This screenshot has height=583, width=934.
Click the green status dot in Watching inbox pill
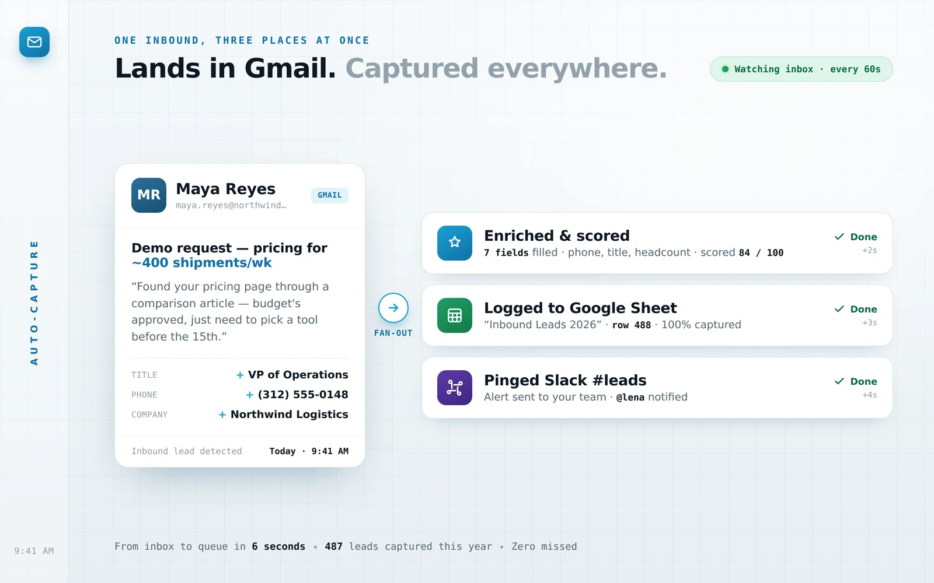tap(725, 69)
